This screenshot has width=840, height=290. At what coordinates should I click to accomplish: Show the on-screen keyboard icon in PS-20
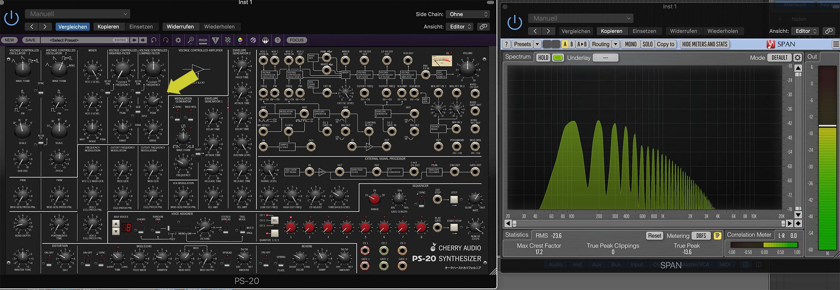click(x=265, y=40)
